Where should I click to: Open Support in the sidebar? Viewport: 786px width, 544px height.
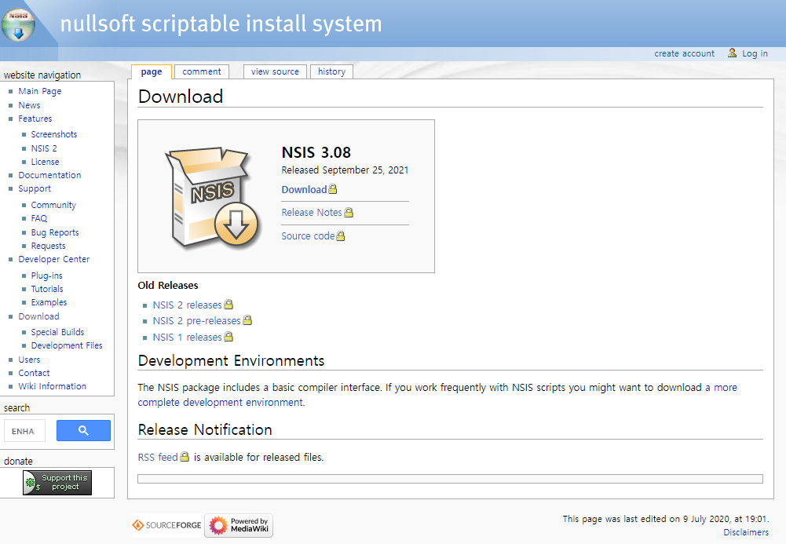[35, 188]
